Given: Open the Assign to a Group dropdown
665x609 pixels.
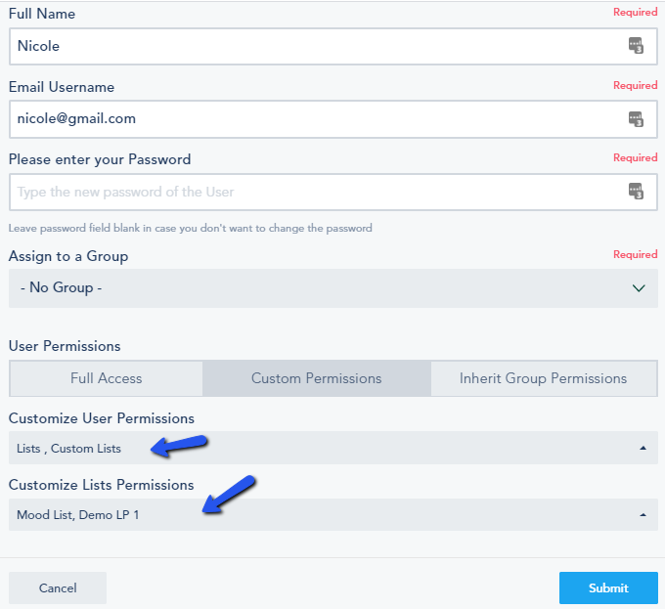Looking at the screenshot, I should (x=323, y=288).
